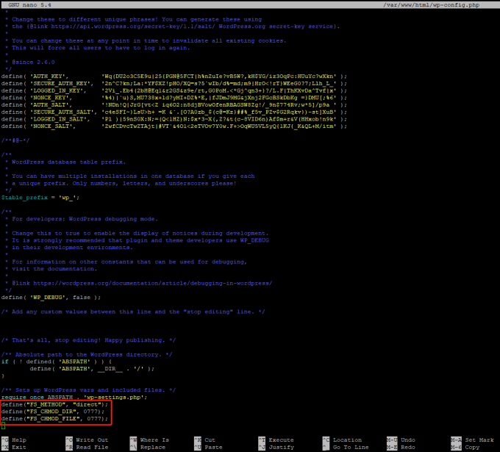Click the Redo shortcut label
Screen dimensions: 500x452
pos(409,447)
